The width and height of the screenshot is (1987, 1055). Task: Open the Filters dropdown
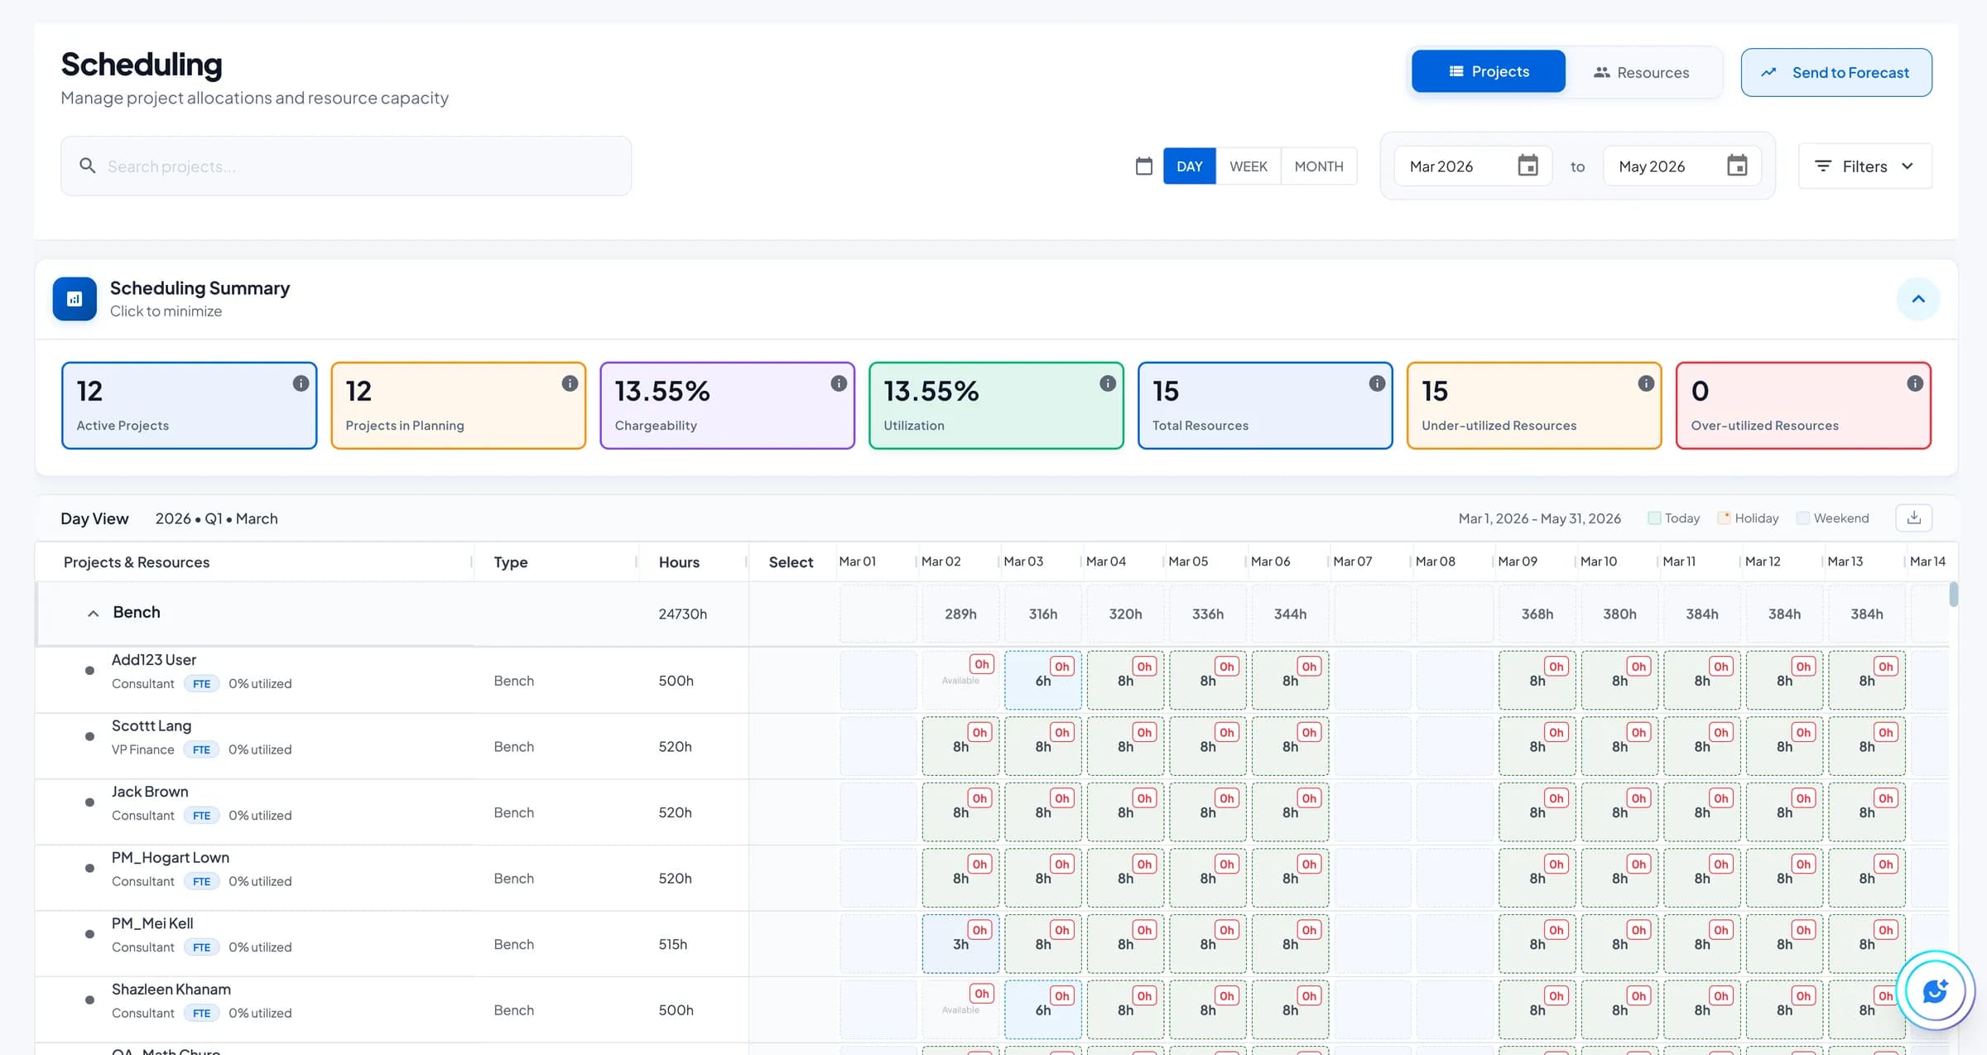[1864, 166]
